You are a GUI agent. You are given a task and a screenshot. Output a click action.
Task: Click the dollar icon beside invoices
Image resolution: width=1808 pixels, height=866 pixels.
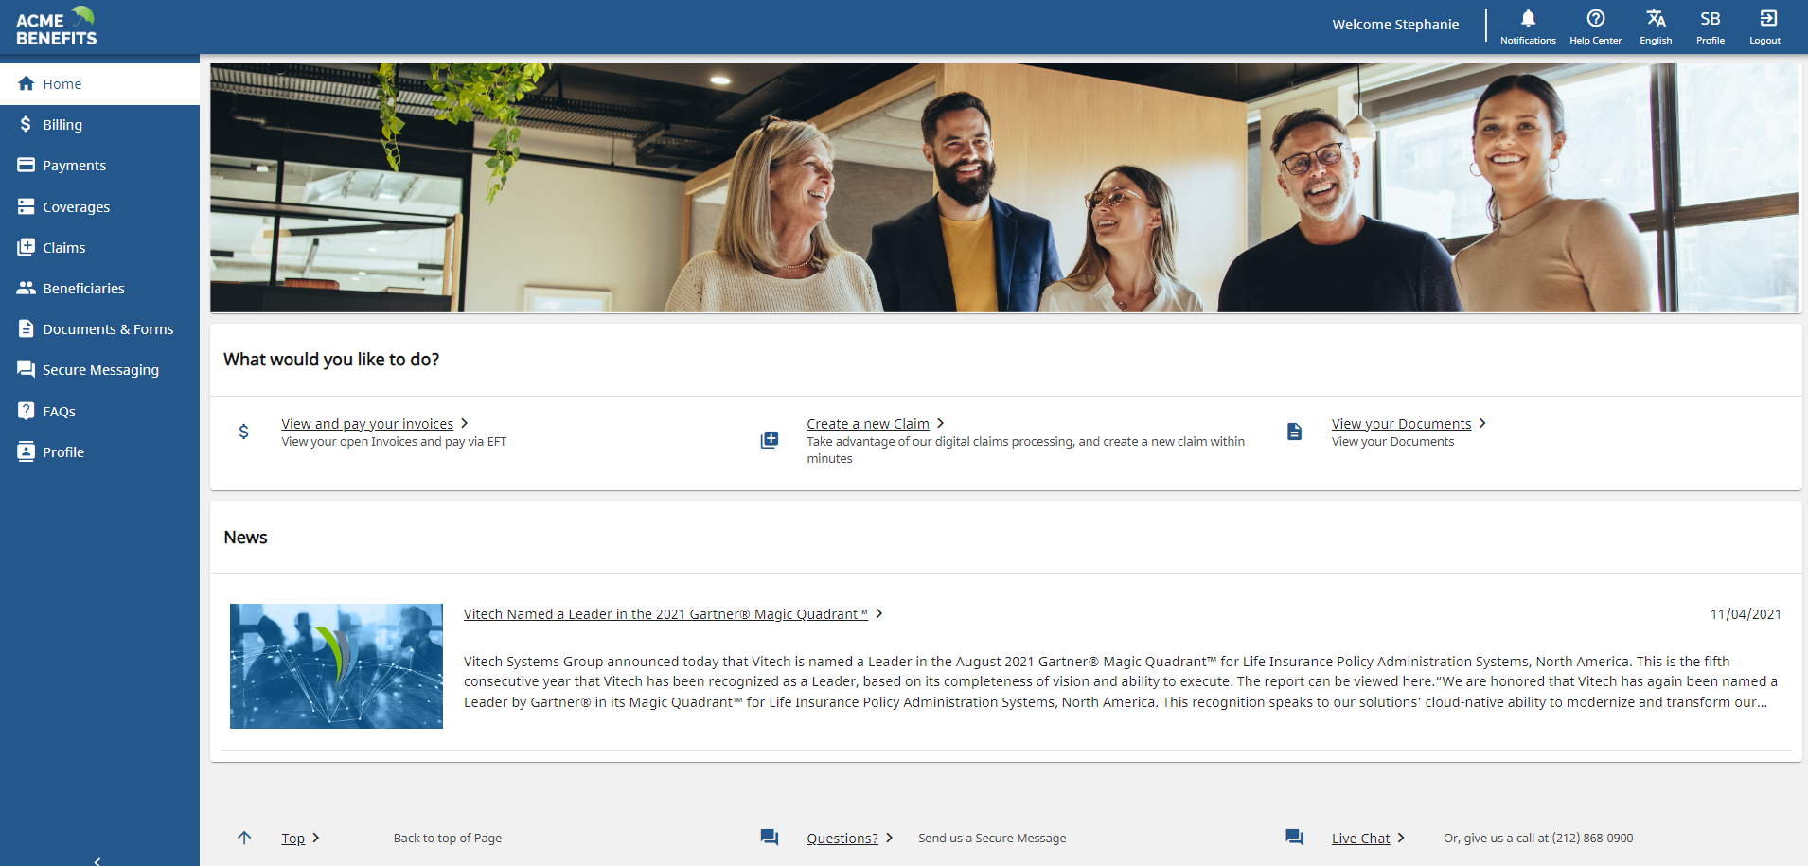point(244,432)
